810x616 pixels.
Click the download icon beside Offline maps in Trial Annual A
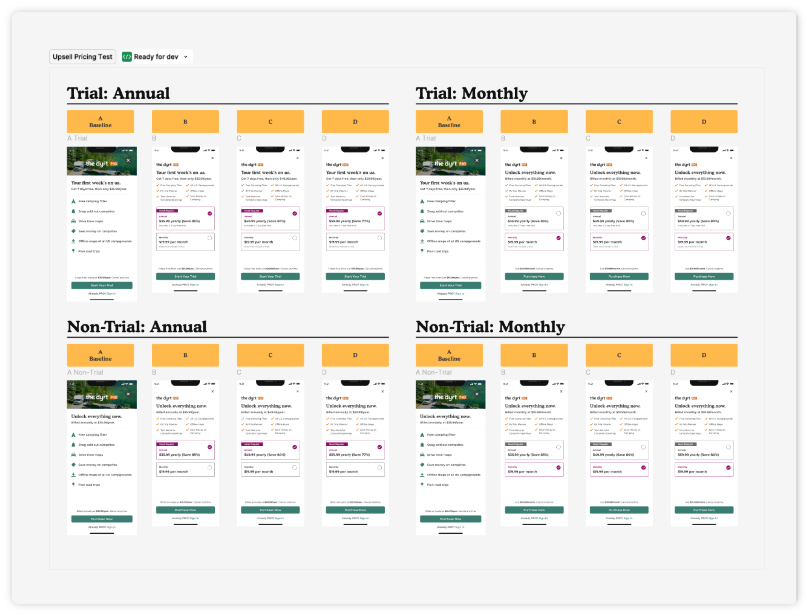click(73, 241)
